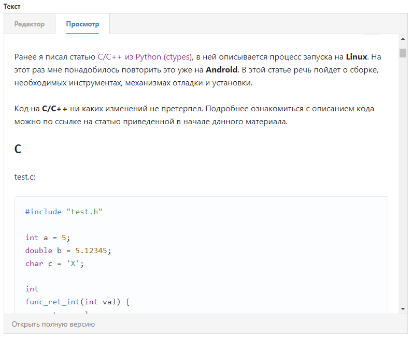Click the bold word Linux

click(357, 57)
